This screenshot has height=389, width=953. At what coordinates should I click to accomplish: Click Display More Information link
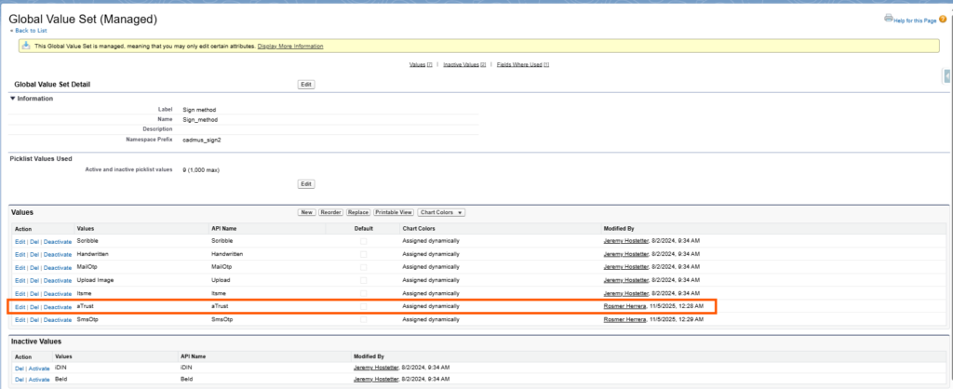tap(290, 46)
